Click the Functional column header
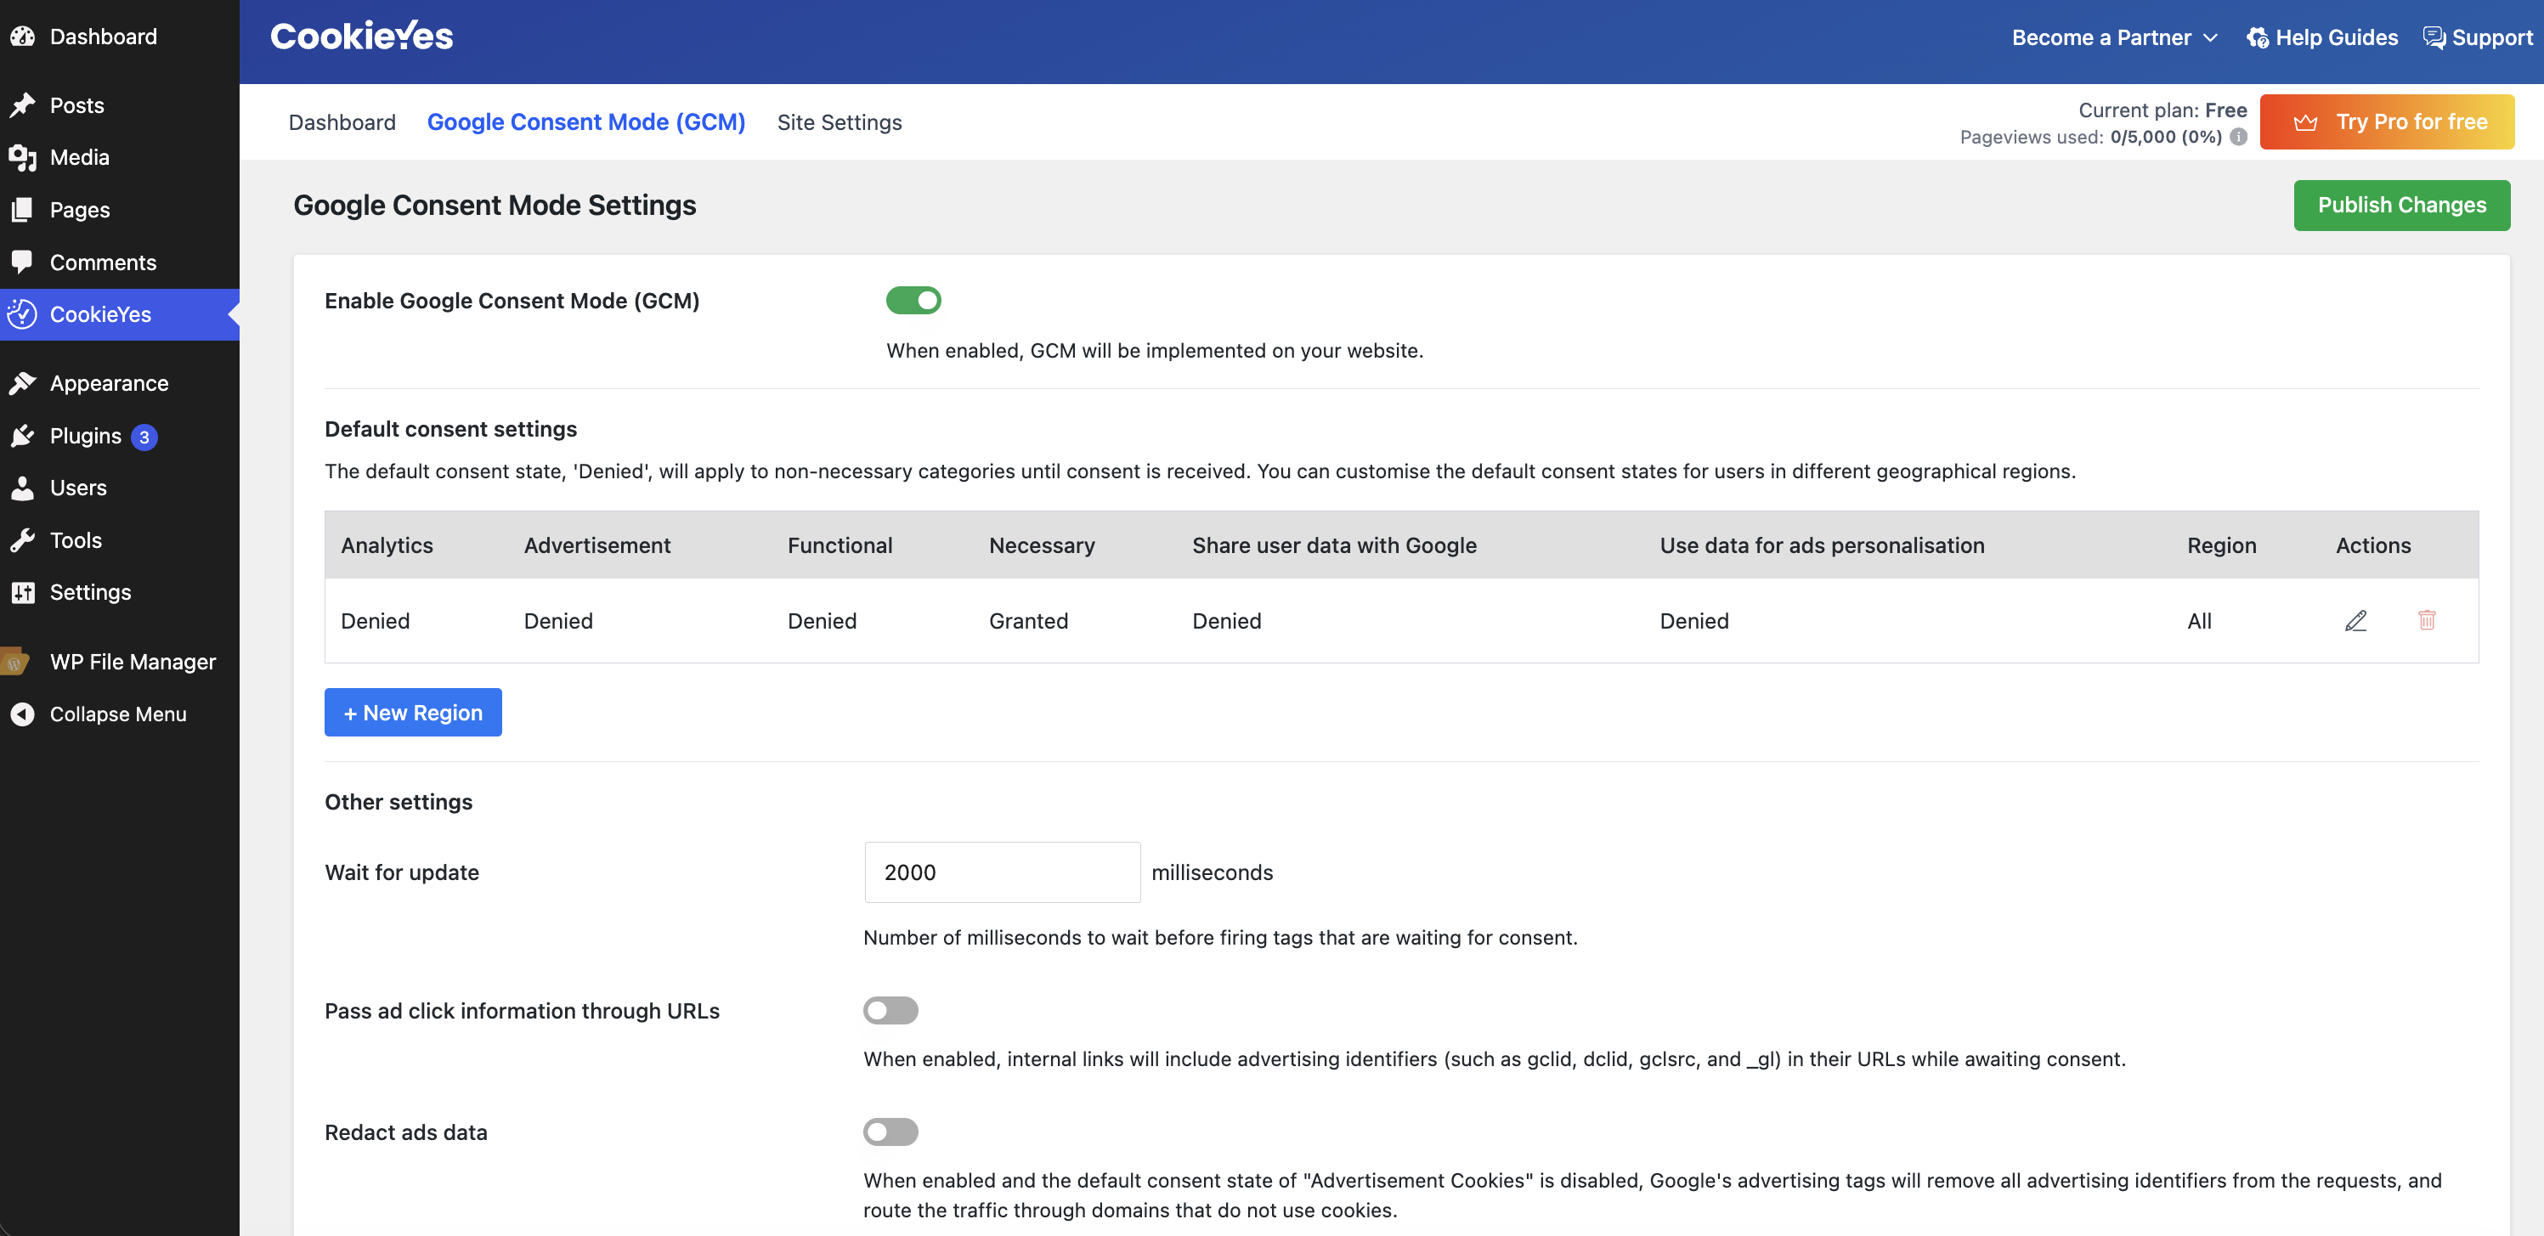 (x=840, y=545)
